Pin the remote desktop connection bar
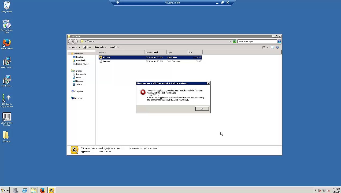 click(x=118, y=2)
